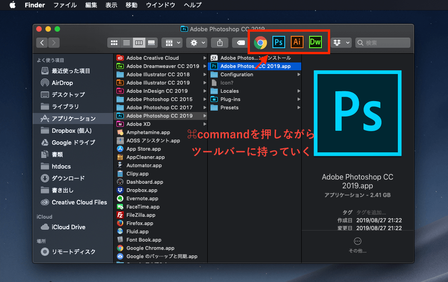This screenshot has width=448, height=282.
Task: Switch to icon view
Action: [114, 43]
